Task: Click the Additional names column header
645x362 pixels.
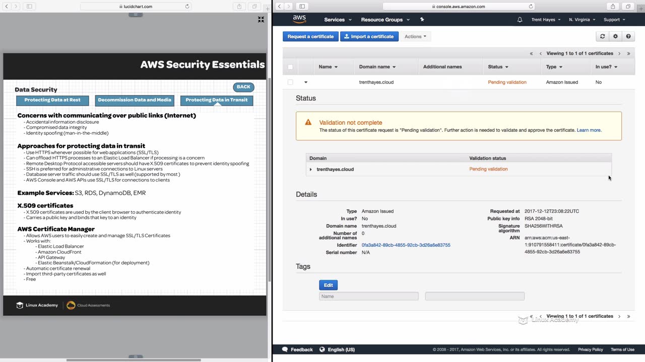Action: pos(442,67)
